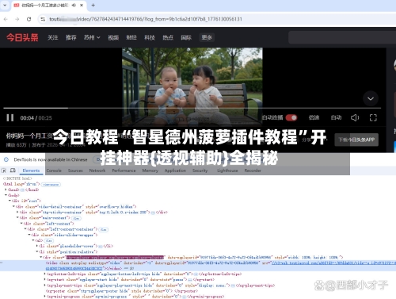The width and height of the screenshot is (396, 299).
Task: Activate the DevTools inspect element picker icon
Action: pyautogui.click(x=4, y=171)
